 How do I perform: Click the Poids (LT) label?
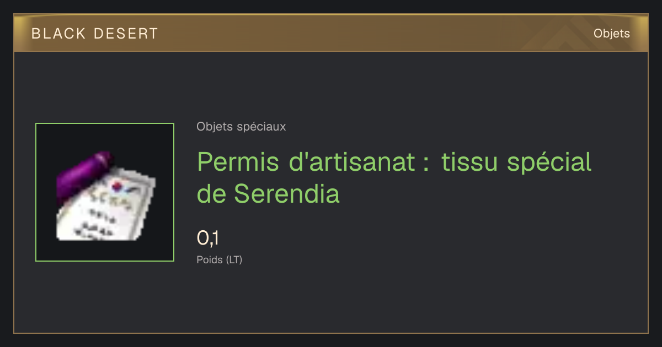(x=220, y=259)
